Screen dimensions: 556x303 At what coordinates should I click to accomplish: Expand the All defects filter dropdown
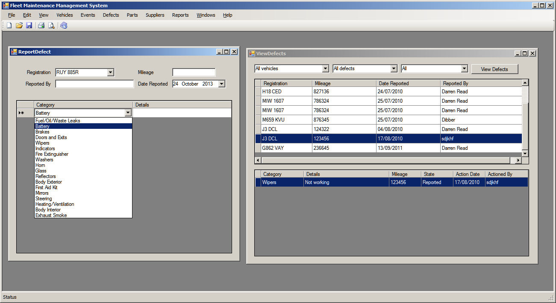[394, 68]
